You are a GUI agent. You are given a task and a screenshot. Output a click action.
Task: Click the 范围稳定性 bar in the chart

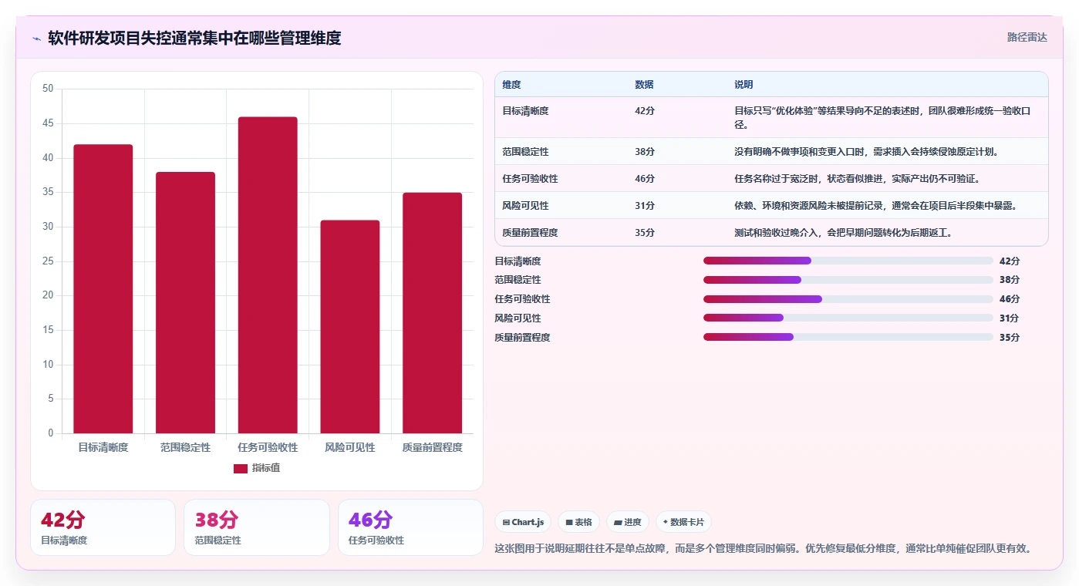185,303
